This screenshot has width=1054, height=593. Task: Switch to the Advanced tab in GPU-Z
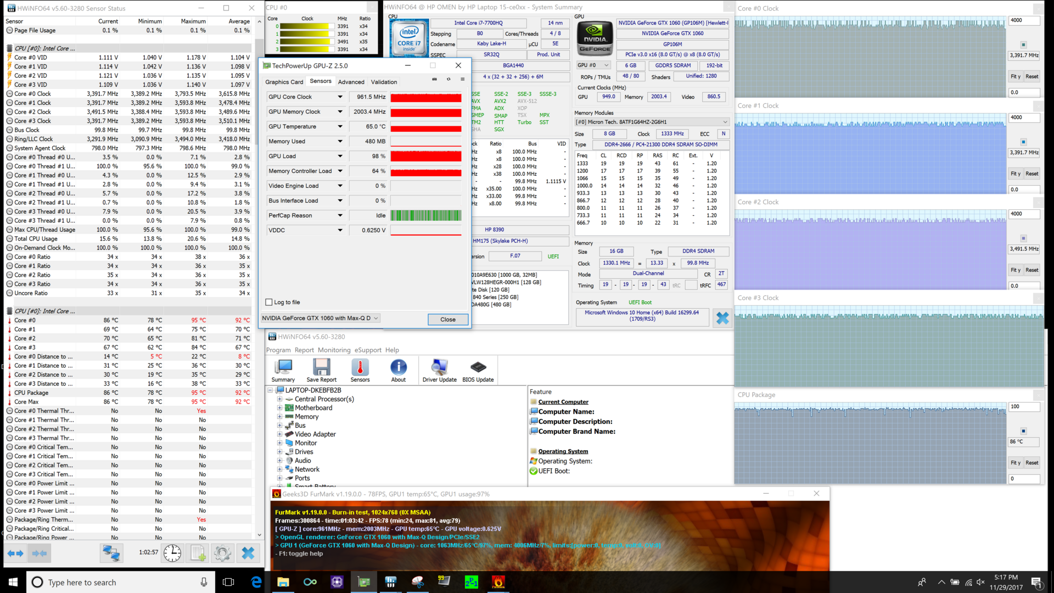[351, 82]
